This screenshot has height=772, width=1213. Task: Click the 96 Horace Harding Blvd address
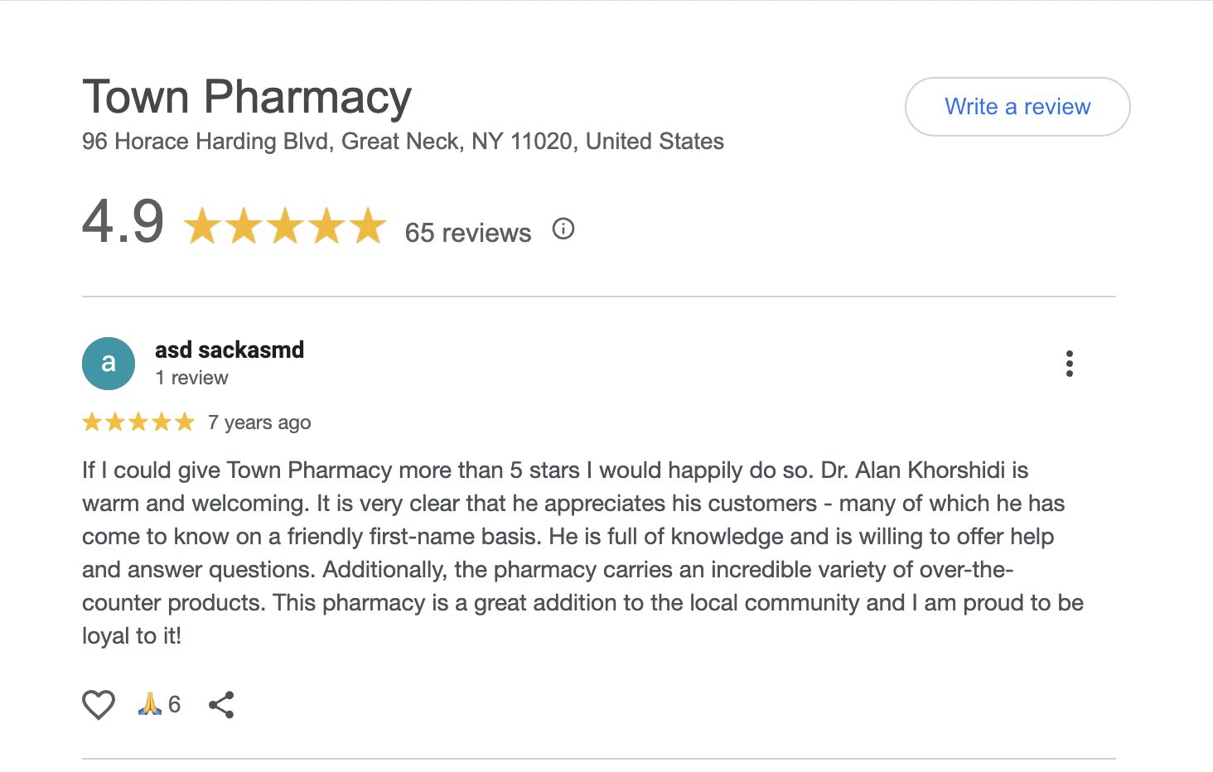coord(403,142)
